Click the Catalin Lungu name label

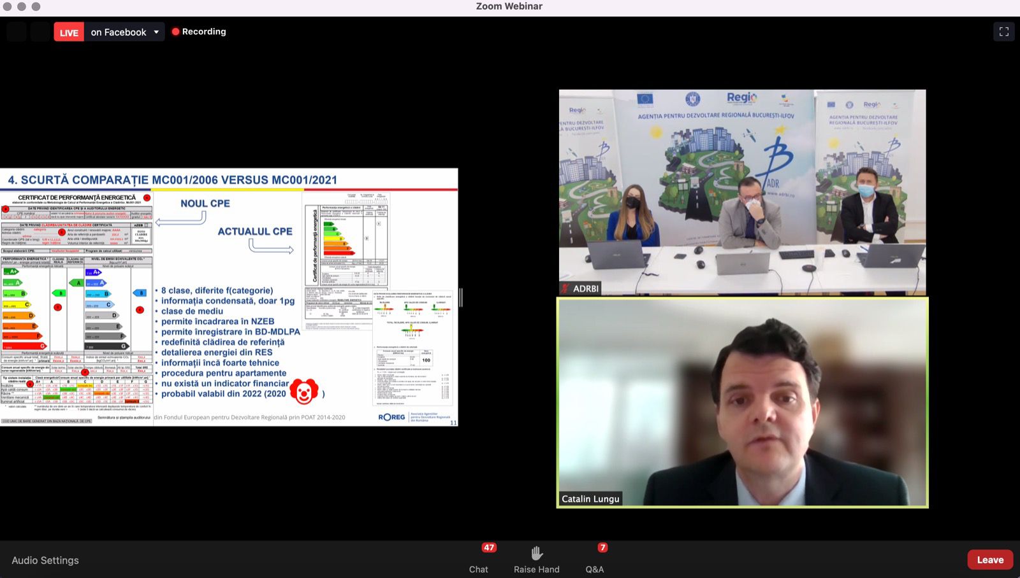coord(590,498)
